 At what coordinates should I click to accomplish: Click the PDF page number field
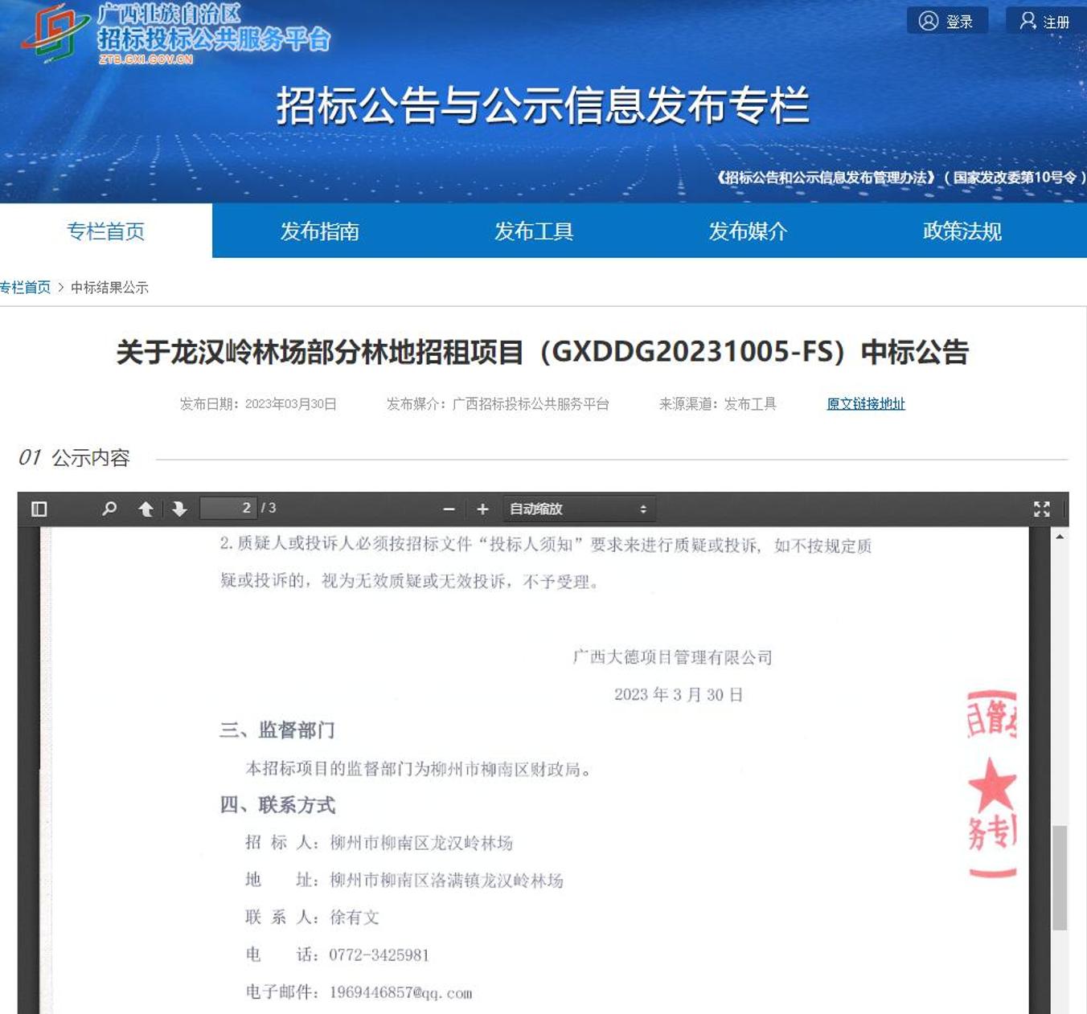click(x=228, y=508)
